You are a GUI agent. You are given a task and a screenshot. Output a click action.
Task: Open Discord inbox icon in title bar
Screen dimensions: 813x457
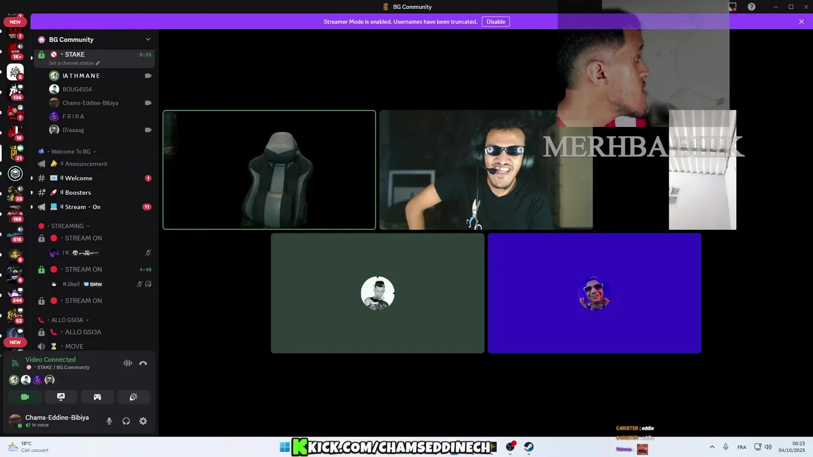coord(732,7)
